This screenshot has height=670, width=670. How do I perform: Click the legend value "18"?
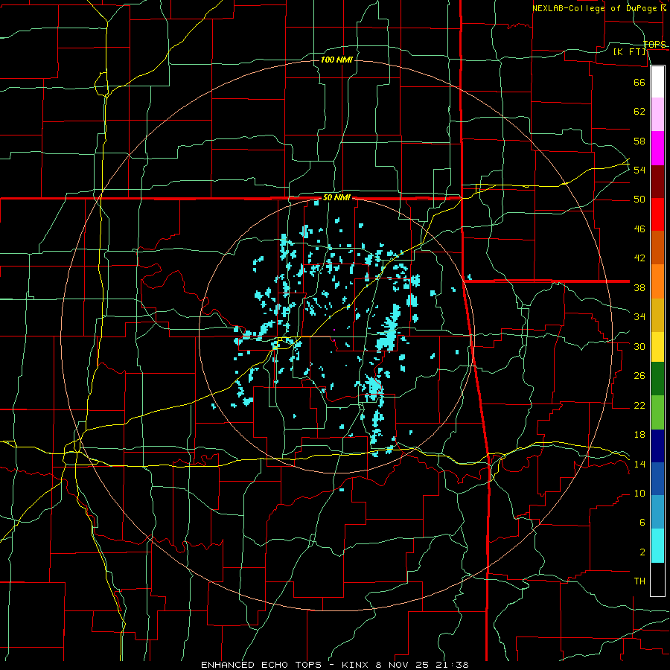639,435
